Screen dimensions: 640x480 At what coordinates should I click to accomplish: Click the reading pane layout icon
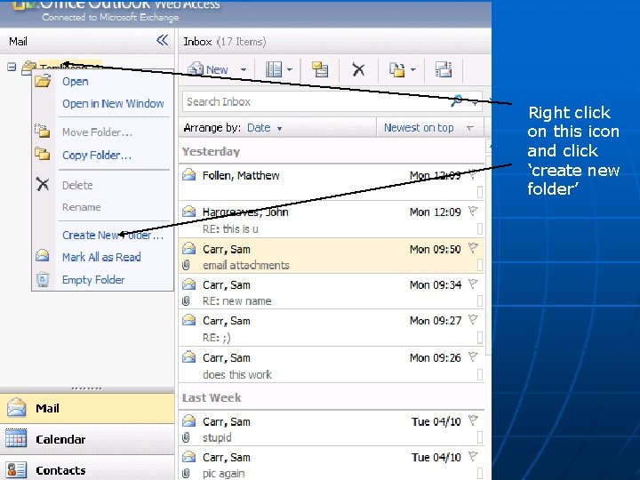pos(274,69)
